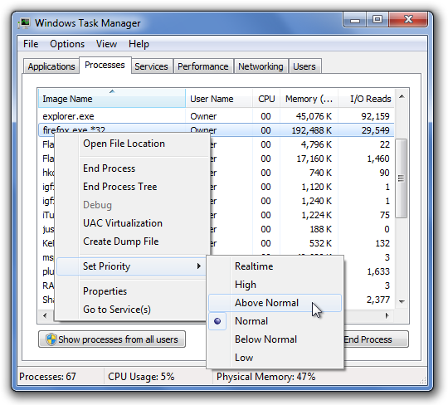448x405 pixels.
Task: Maximize the Task Manager window
Action: tap(377, 20)
